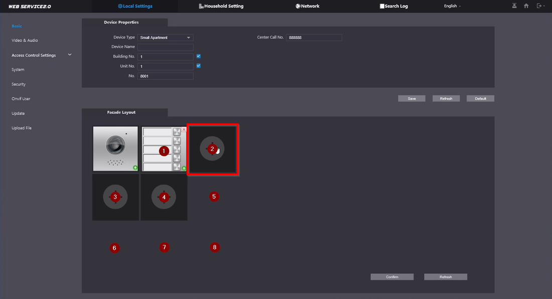The width and height of the screenshot is (552, 299).
Task: Click the WEB SERVICE2.0 logo
Action: [x=30, y=7]
